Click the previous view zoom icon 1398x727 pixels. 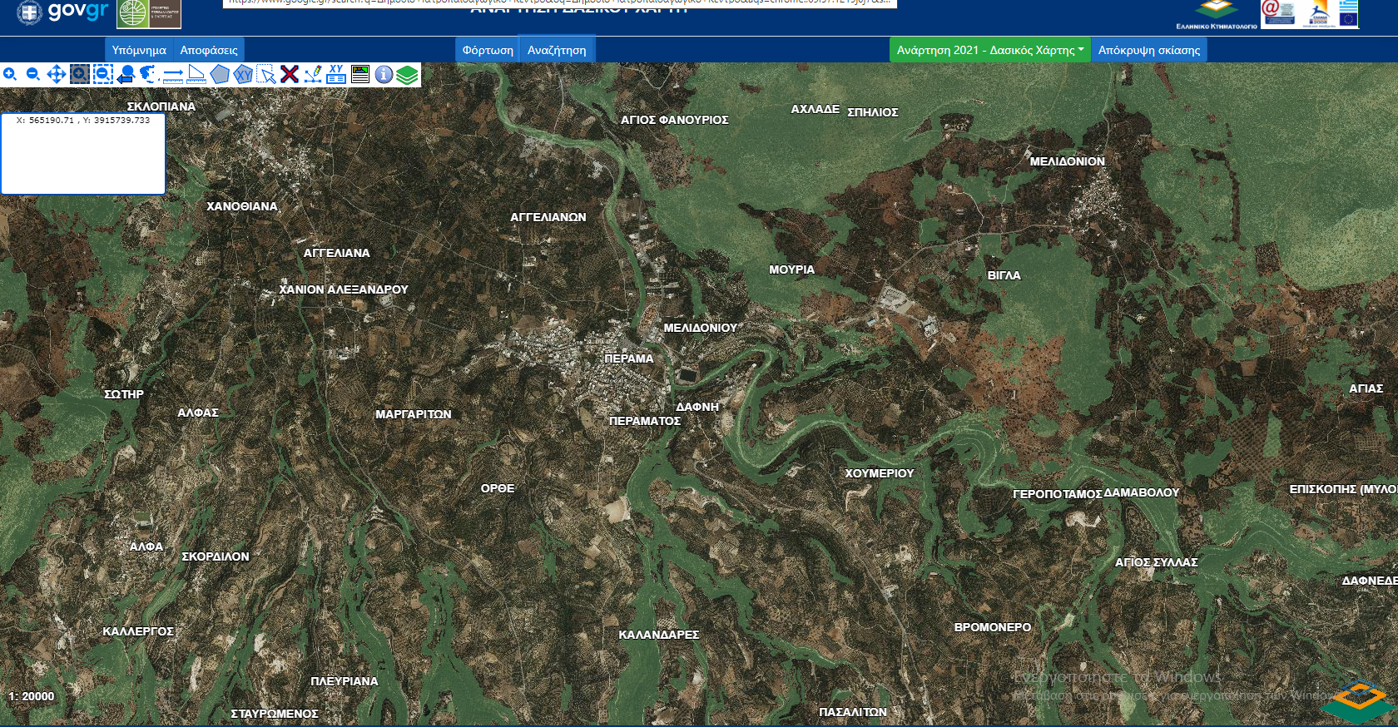click(x=126, y=75)
